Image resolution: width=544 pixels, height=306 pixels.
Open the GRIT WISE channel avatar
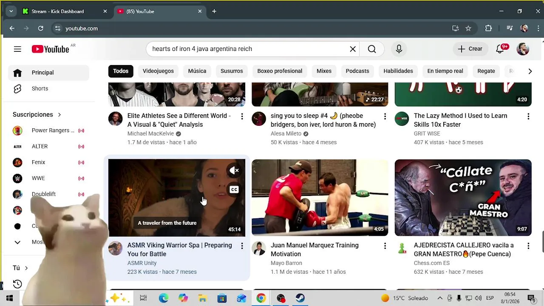click(402, 119)
